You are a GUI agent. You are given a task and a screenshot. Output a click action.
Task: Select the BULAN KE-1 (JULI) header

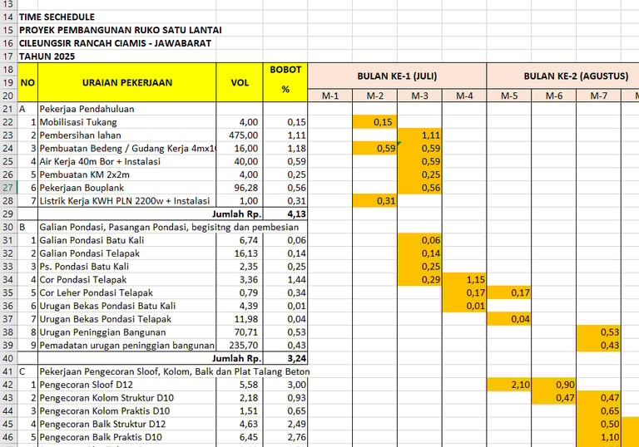(x=398, y=76)
